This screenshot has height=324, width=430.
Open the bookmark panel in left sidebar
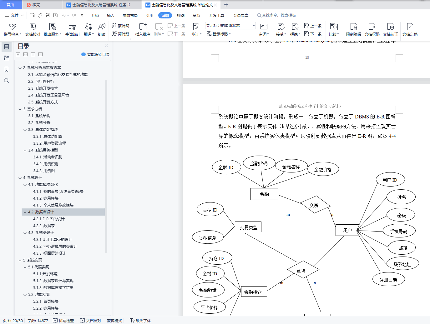coord(6,69)
